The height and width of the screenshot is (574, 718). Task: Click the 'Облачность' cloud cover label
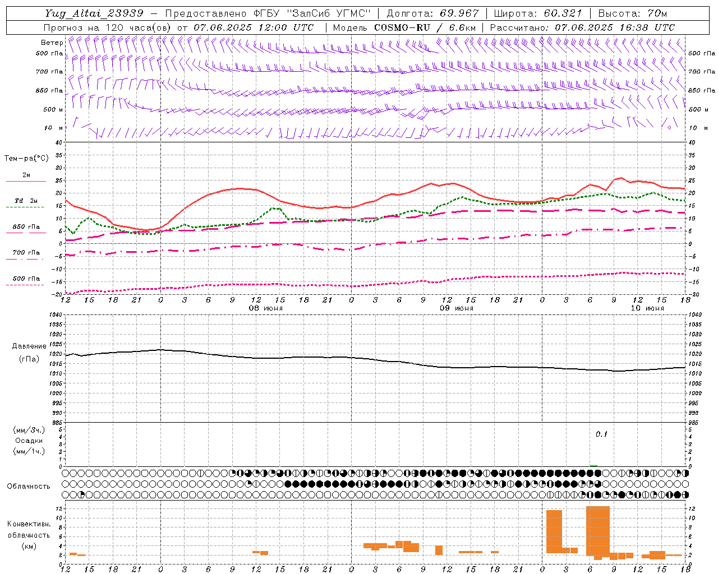click(29, 487)
